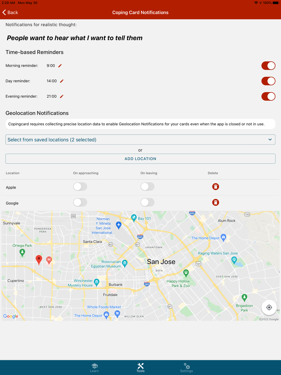Tap the Bay 101 map marker
This screenshot has height=375, width=281.
(x=134, y=218)
